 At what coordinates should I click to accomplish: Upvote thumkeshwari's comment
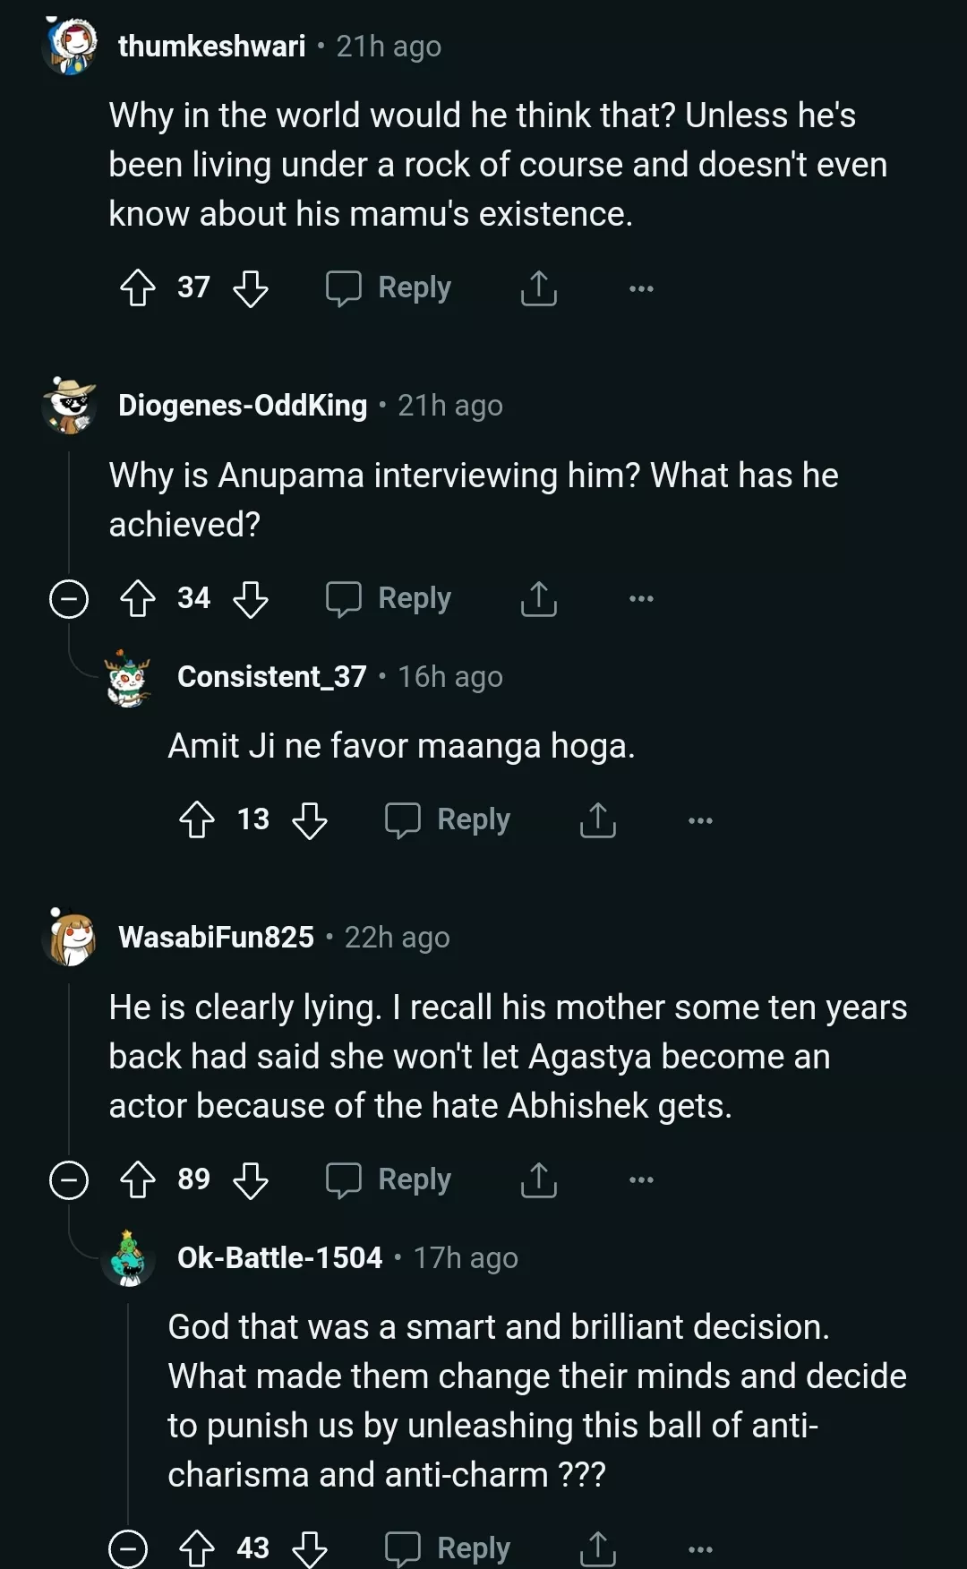tap(138, 288)
